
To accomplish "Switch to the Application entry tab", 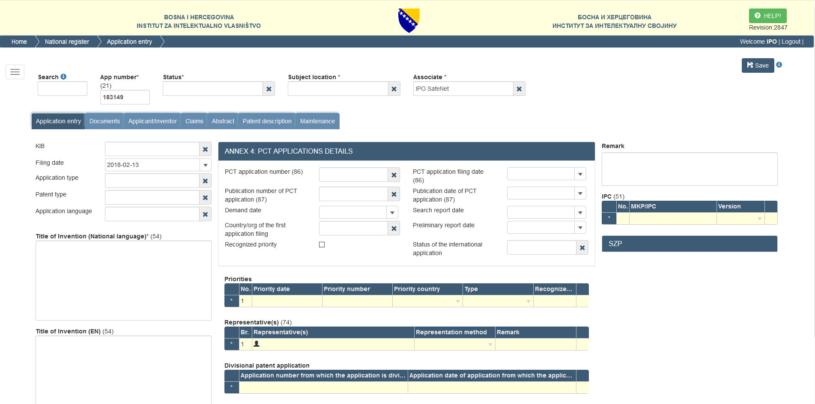I will point(58,121).
